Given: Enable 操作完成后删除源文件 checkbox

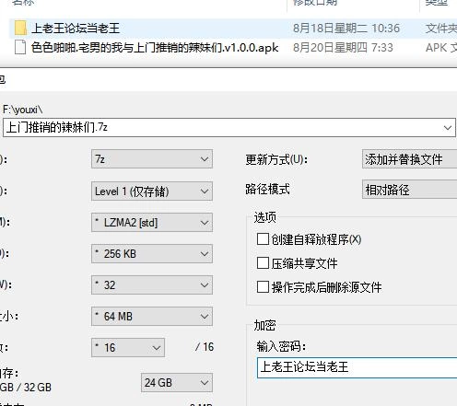Looking at the screenshot, I should [x=263, y=287].
